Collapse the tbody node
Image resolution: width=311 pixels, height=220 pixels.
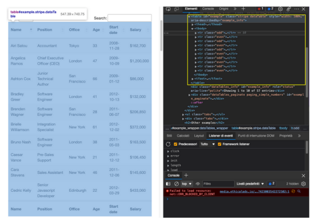(193, 29)
